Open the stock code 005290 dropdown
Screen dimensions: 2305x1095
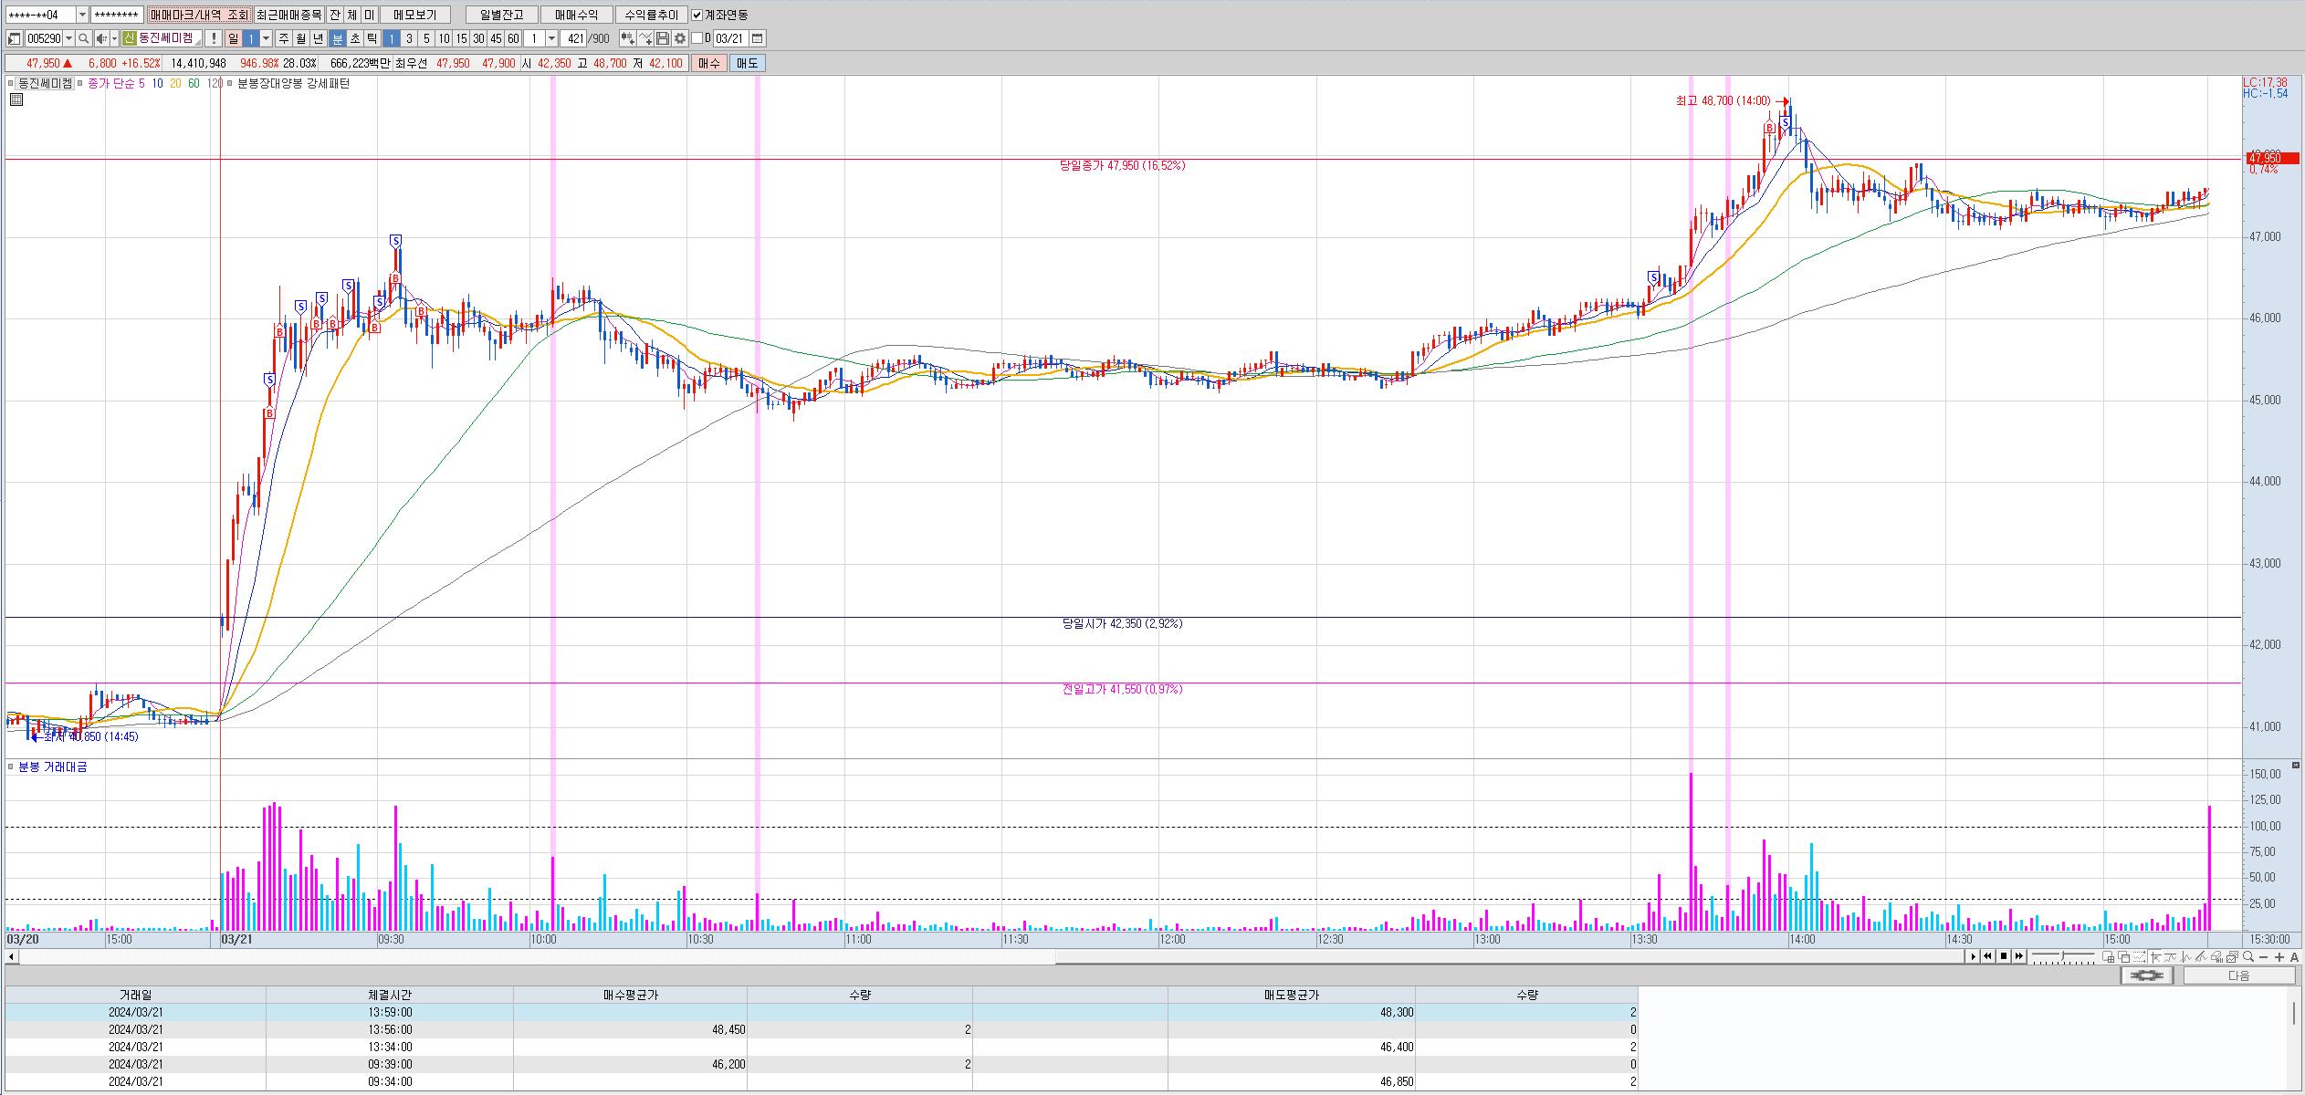point(69,38)
